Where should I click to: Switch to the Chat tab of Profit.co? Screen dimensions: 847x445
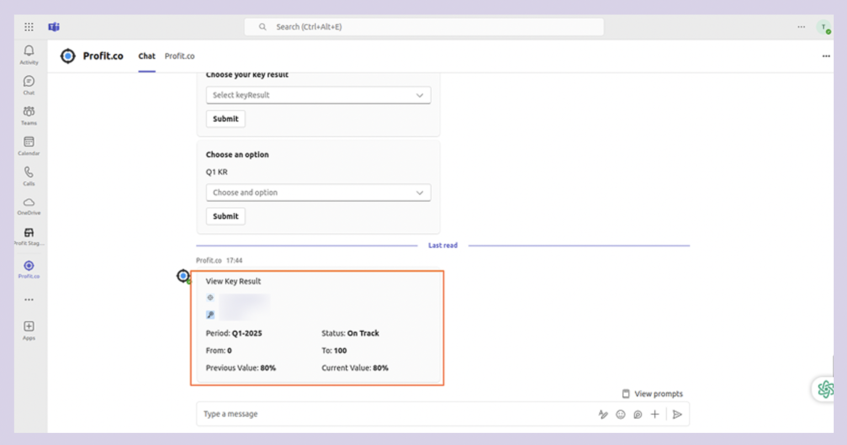(146, 56)
